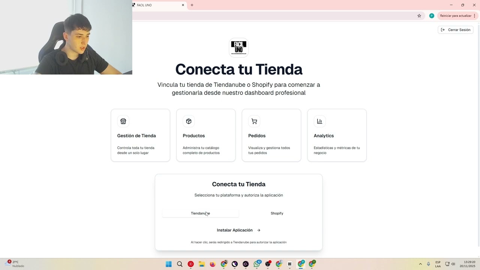The width and height of the screenshot is (480, 270).
Task: Bookmark this page with the star icon
Action: [x=419, y=16]
